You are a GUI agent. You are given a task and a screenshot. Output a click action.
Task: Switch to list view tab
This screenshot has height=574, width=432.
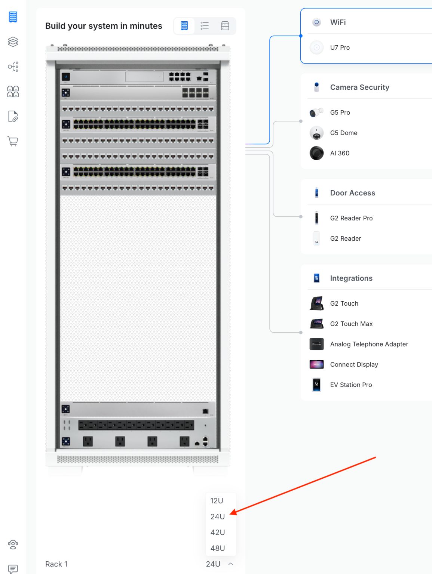(x=205, y=26)
